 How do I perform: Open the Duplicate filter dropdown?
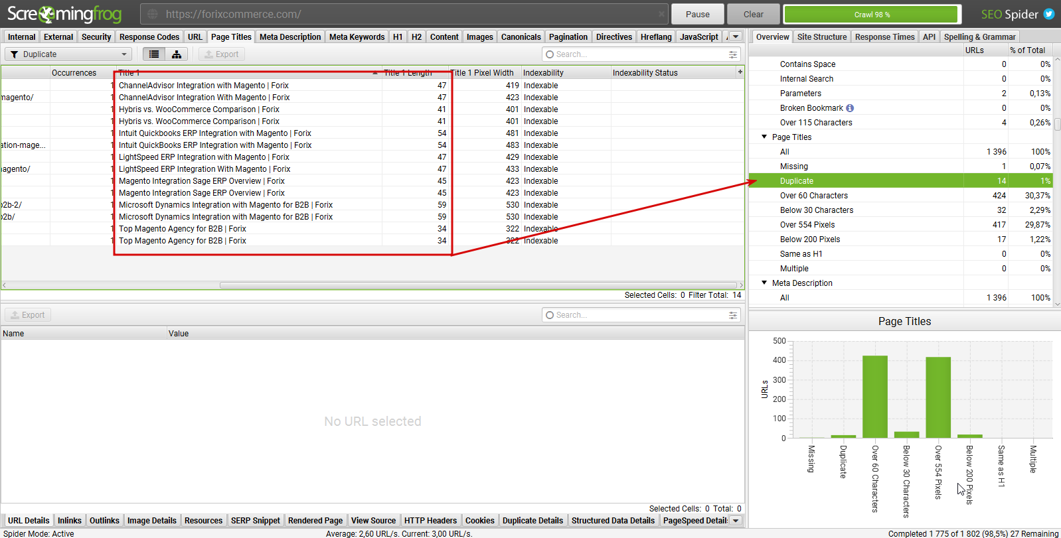(x=68, y=54)
